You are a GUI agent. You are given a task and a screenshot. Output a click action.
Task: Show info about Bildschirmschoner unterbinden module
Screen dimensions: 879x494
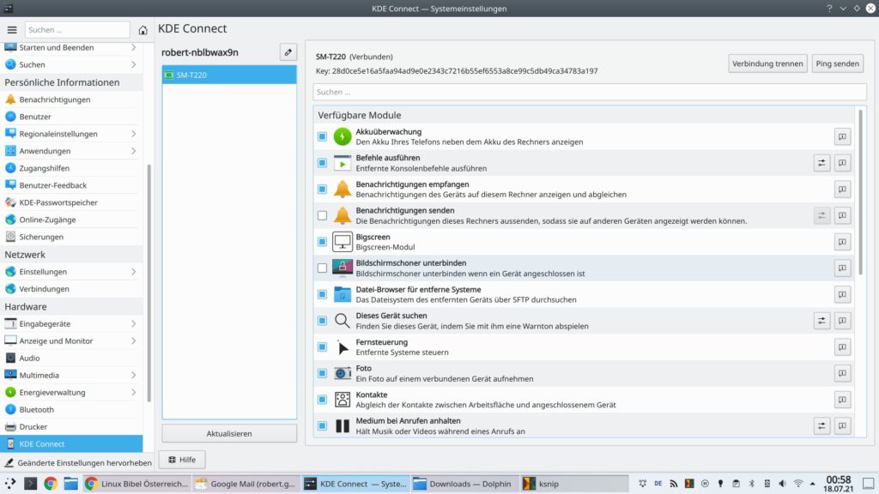point(842,268)
